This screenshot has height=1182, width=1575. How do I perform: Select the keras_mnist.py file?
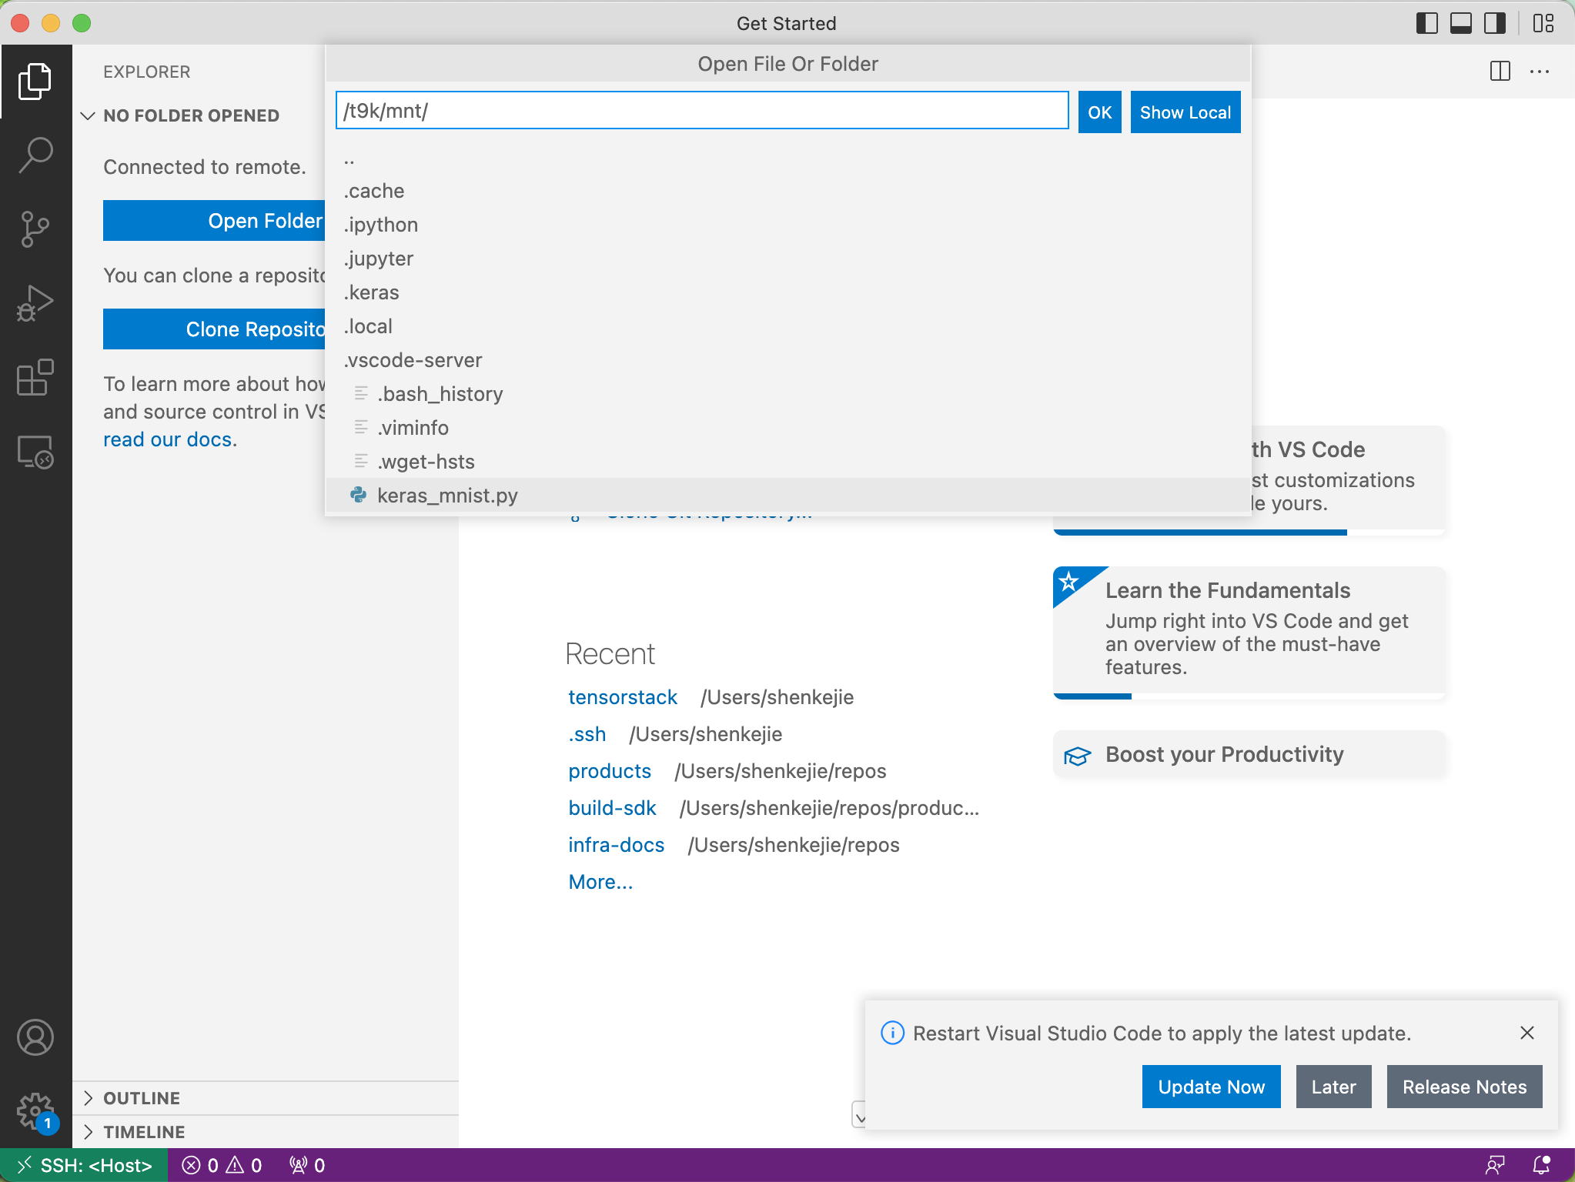pyautogui.click(x=788, y=496)
